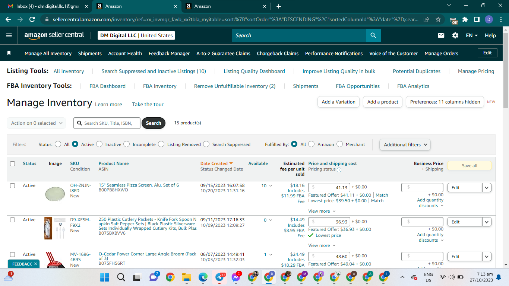
Task: Open Manage All Inventory menu item
Action: point(48,53)
